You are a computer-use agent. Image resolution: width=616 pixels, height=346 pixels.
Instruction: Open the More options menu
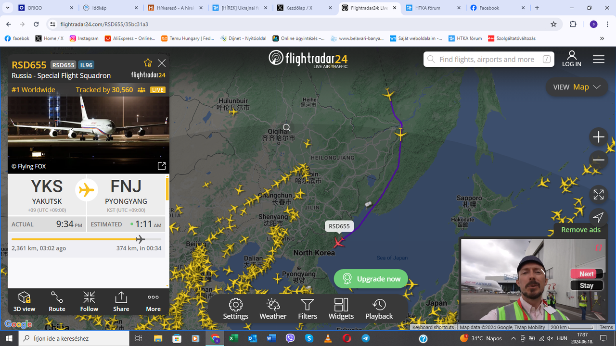tap(154, 302)
